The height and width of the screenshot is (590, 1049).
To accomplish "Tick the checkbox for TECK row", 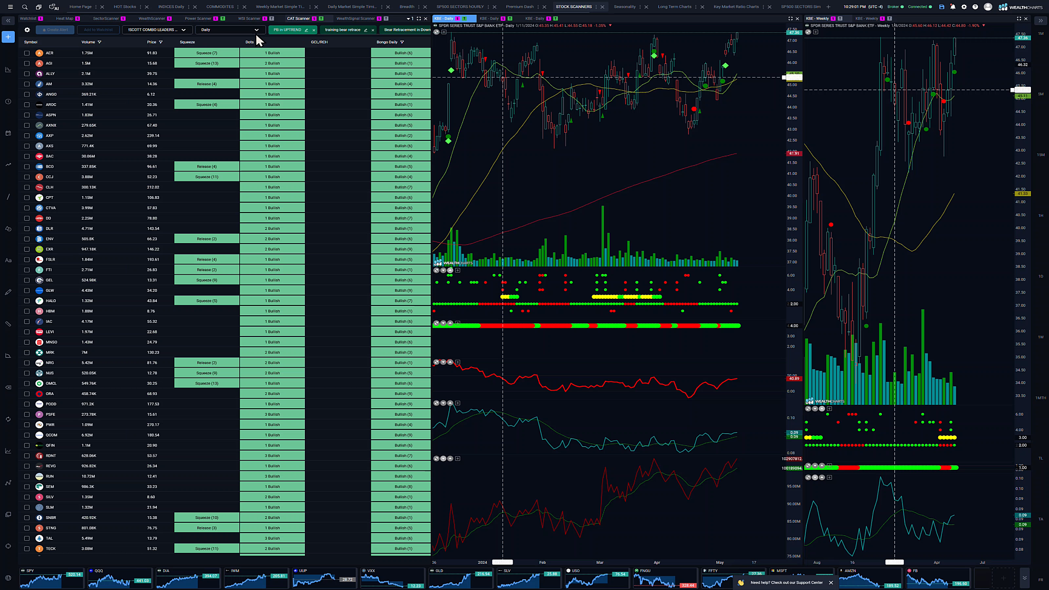I will click(x=27, y=548).
